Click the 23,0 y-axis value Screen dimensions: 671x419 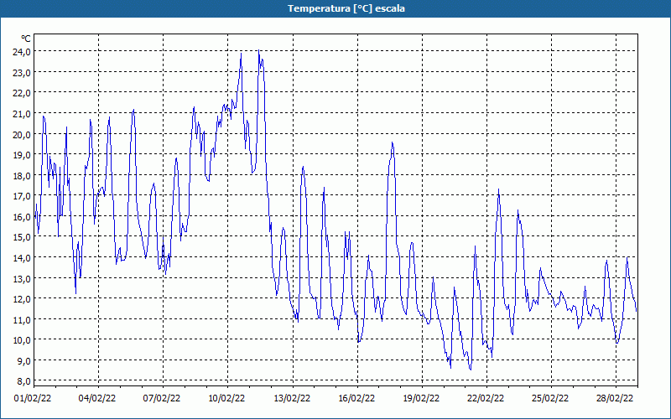pyautogui.click(x=23, y=72)
